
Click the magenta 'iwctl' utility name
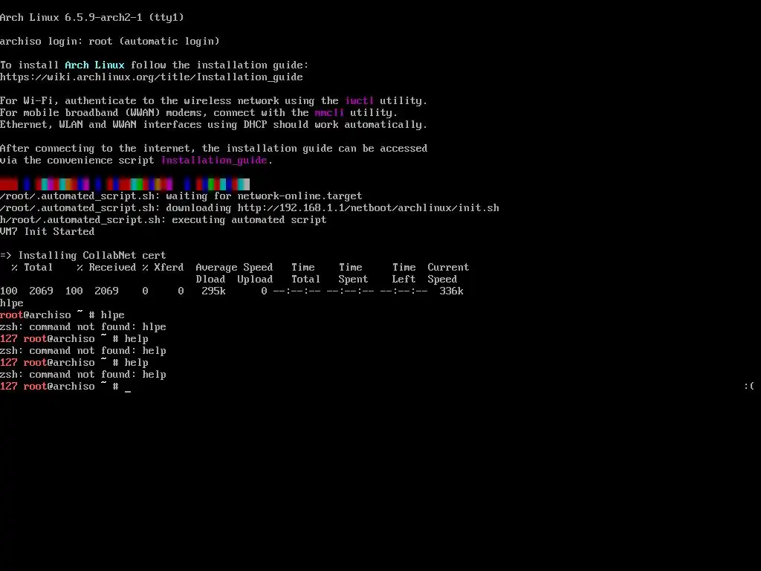click(x=359, y=100)
